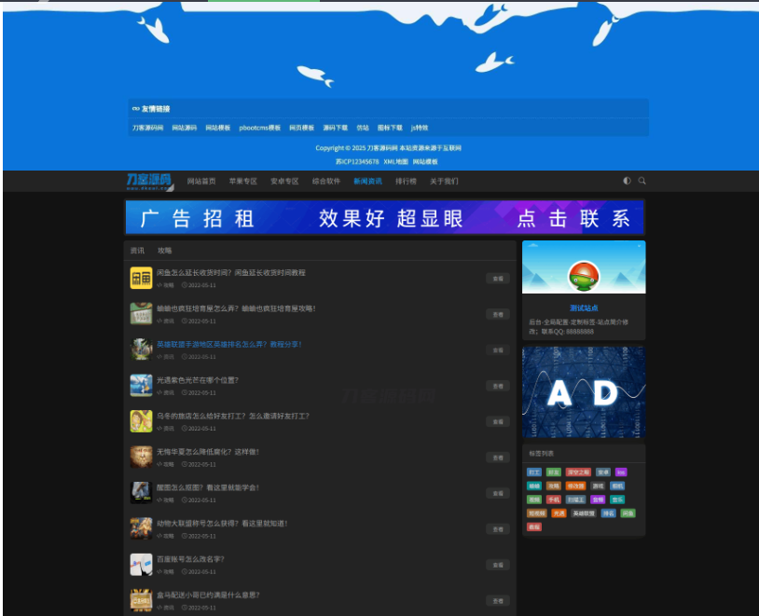Open the search magnifier icon in navbar

642,181
